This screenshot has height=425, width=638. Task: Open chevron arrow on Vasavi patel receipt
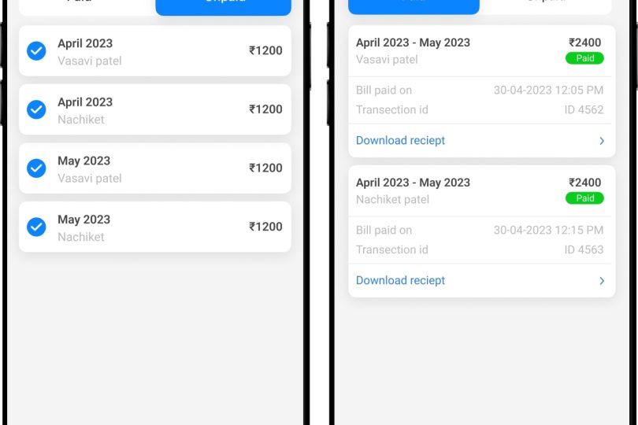(602, 141)
